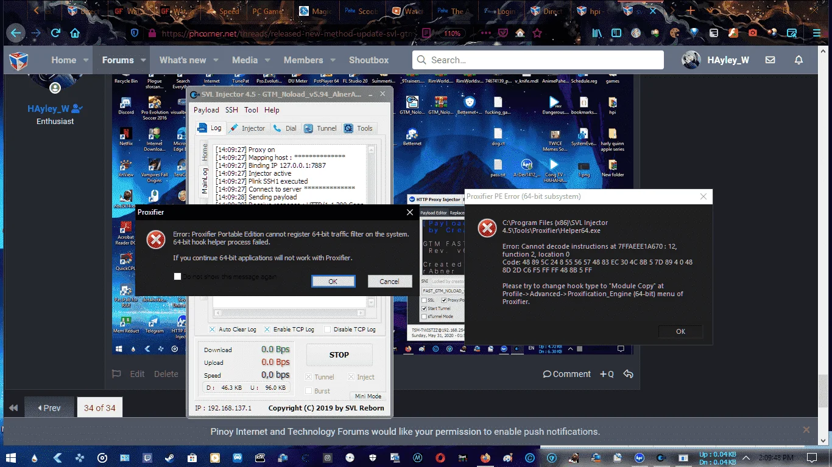Click Comment on the post
Viewport: 832px width, 467px height.
click(x=566, y=374)
